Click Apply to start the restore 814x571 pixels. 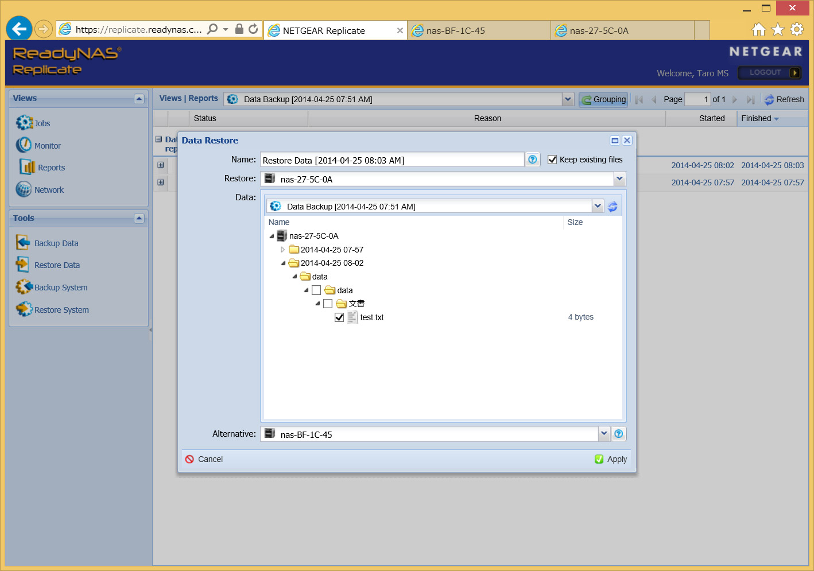(611, 459)
